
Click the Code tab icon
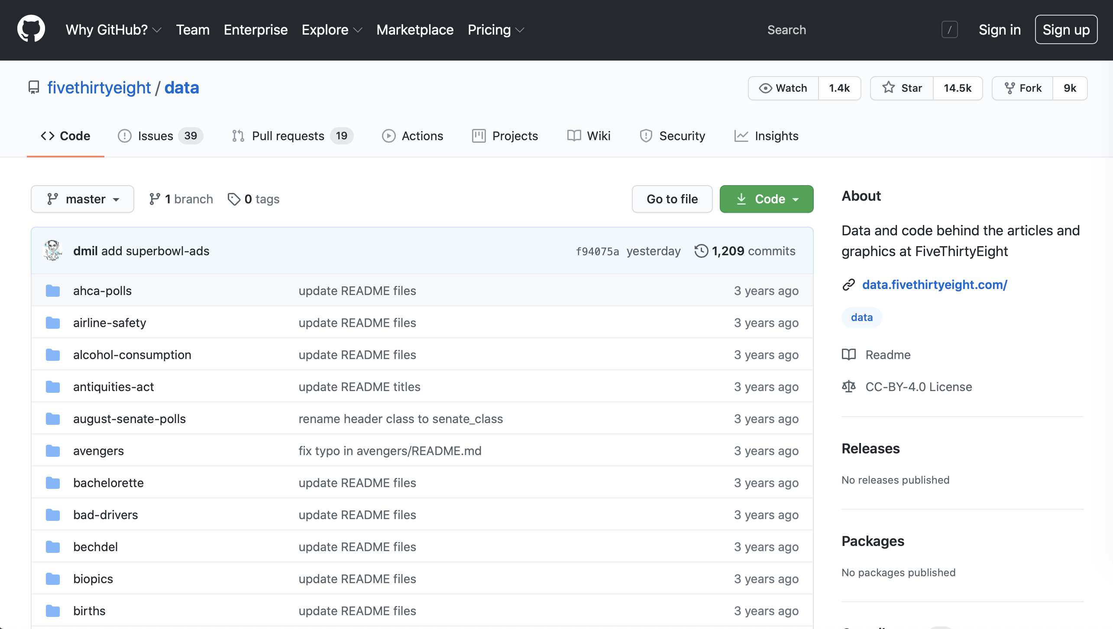tap(47, 135)
